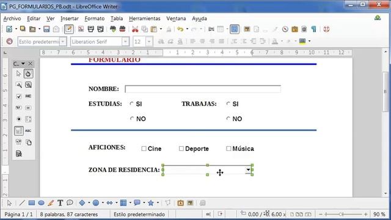Close the Controls floating panel
The image size is (391, 220).
30,64
